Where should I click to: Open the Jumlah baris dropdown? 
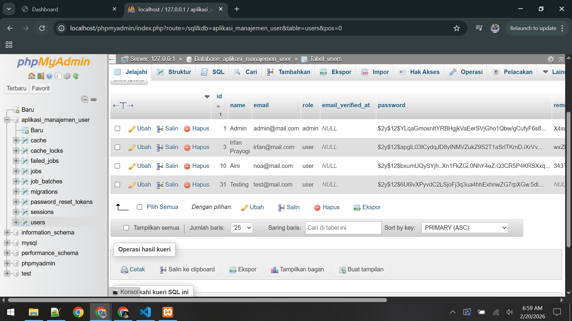point(242,228)
